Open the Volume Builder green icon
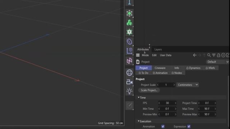 tap(129, 23)
